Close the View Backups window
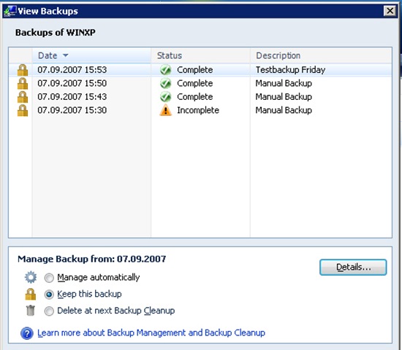 tap(390, 11)
